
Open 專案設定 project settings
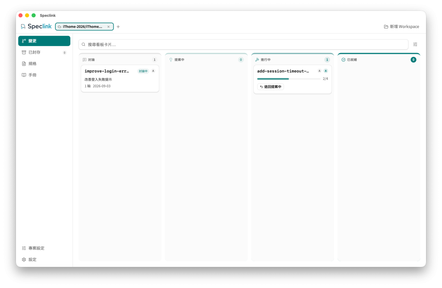[44, 248]
